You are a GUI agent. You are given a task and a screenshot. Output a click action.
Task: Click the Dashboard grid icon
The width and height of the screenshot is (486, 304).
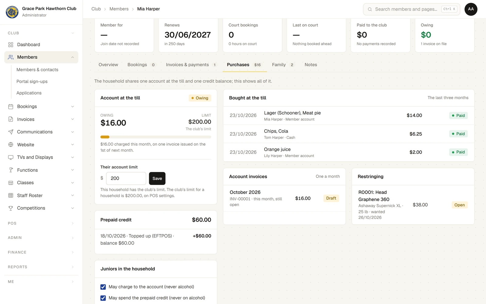click(x=11, y=45)
